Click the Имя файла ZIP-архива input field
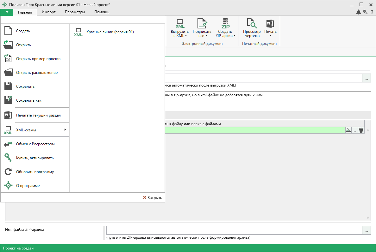The image size is (376, 252). pos(234,230)
